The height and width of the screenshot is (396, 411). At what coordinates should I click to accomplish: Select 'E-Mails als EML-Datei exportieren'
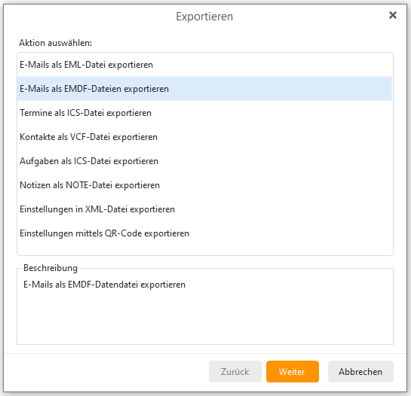tap(204, 65)
